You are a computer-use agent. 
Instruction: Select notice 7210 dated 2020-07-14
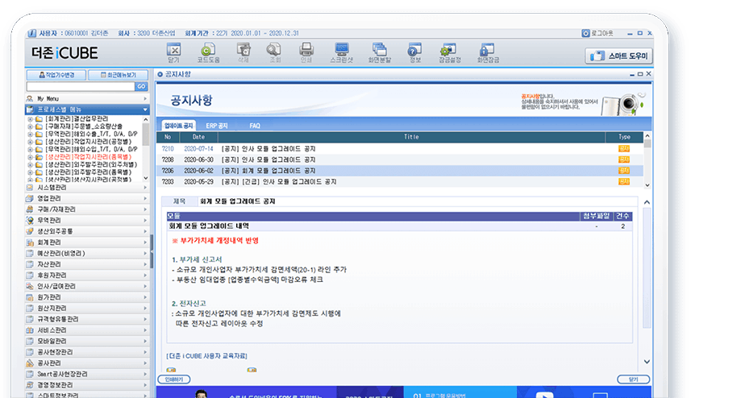(x=400, y=149)
